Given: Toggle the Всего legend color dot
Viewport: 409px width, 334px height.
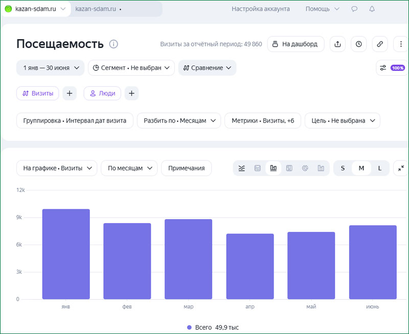Looking at the screenshot, I should coord(189,327).
